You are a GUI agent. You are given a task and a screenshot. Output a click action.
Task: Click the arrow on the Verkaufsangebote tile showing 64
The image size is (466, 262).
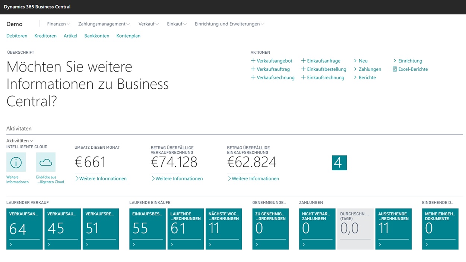click(11, 245)
